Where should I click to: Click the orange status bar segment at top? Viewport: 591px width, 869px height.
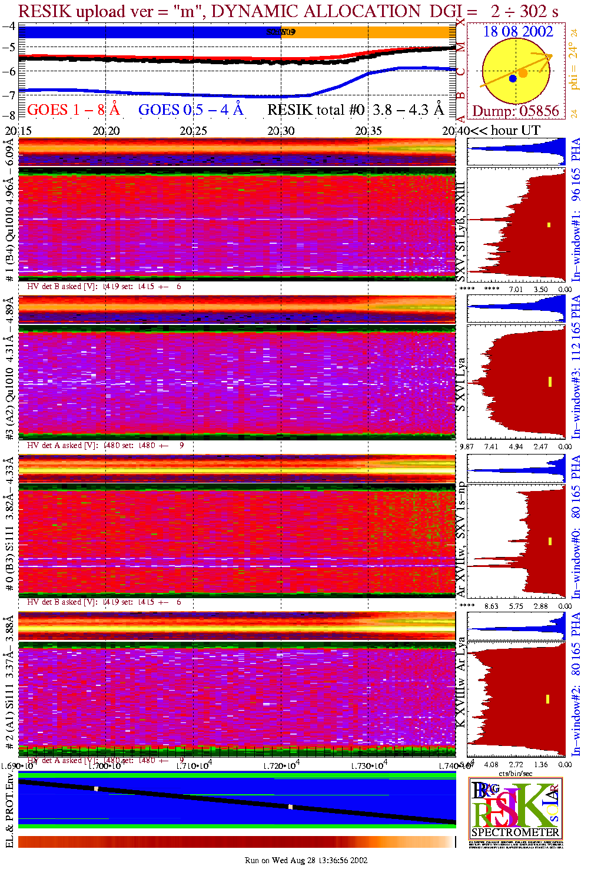[x=377, y=32]
